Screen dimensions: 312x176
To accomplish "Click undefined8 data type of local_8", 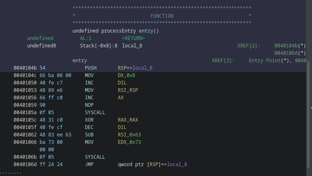I will pyautogui.click(x=42, y=46).
